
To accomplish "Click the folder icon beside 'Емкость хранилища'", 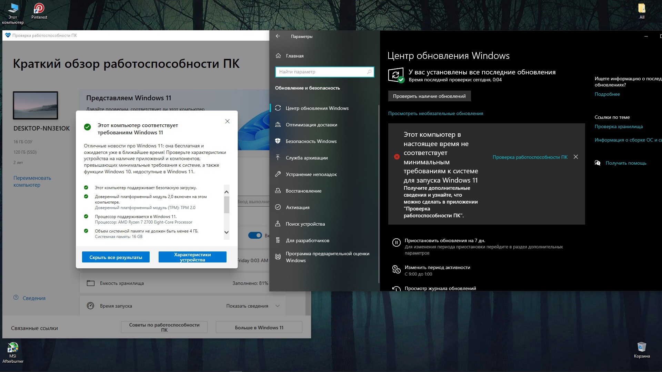I will click(91, 283).
